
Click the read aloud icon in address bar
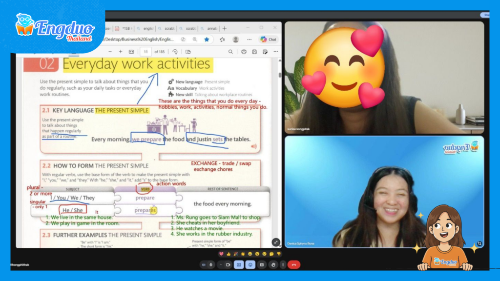click(x=183, y=40)
